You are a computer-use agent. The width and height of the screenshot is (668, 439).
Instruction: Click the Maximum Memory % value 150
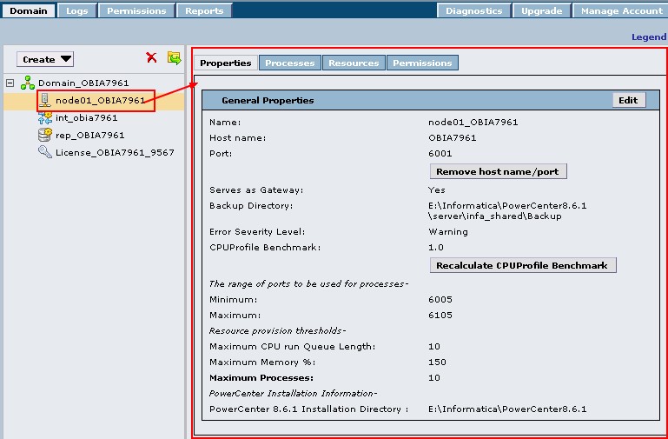437,363
